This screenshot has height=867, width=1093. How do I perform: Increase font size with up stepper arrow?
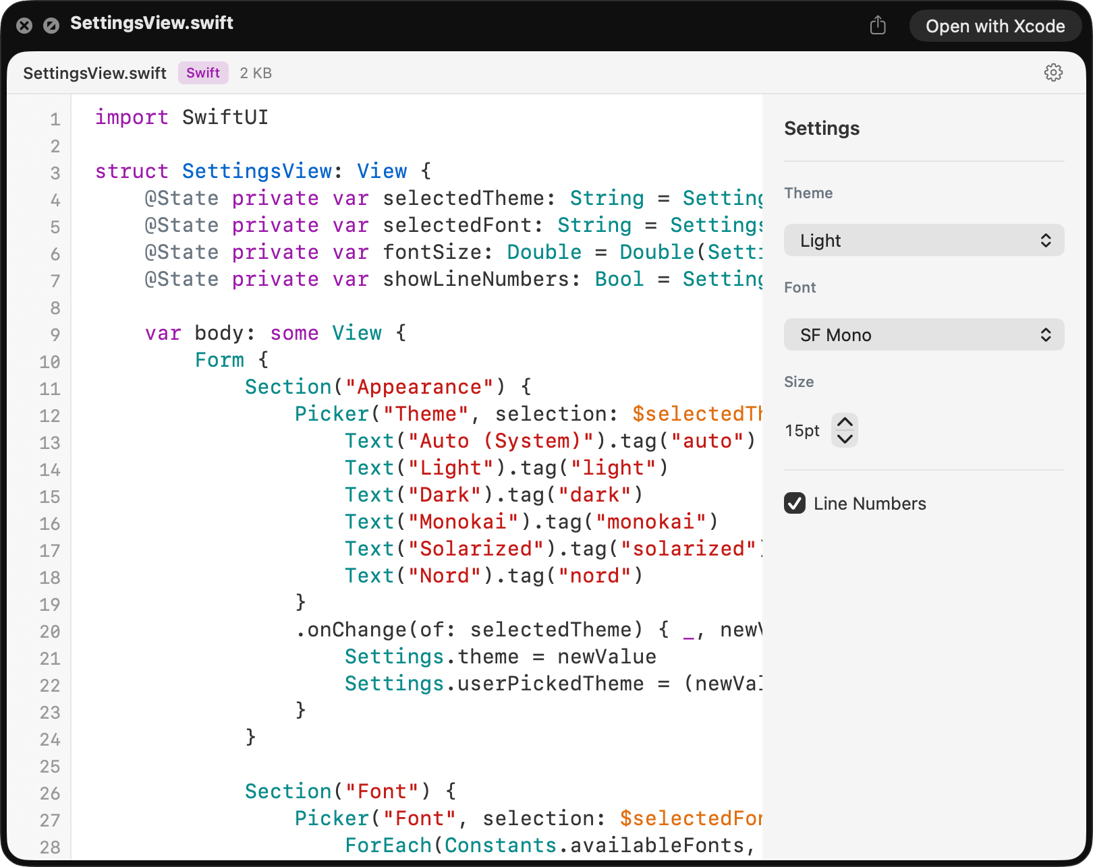[x=845, y=421]
